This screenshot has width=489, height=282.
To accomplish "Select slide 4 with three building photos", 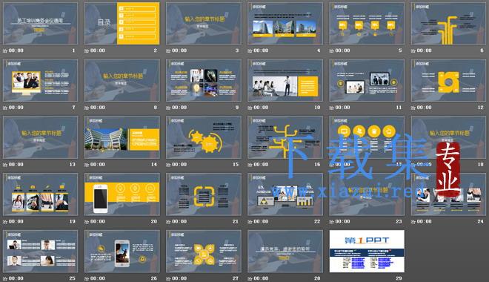I will [x=285, y=23].
